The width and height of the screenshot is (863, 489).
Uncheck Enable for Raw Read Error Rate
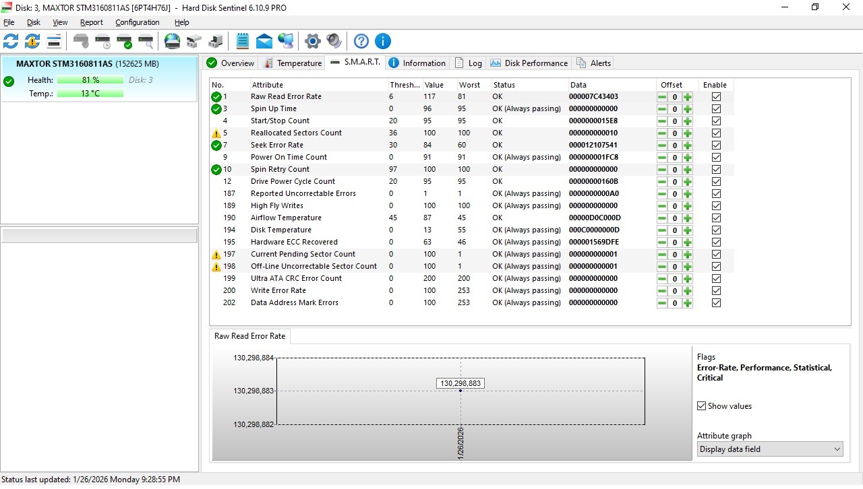coord(716,97)
